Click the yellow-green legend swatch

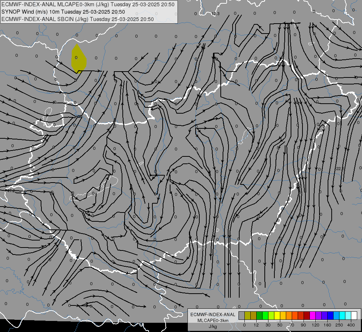tap(271, 315)
